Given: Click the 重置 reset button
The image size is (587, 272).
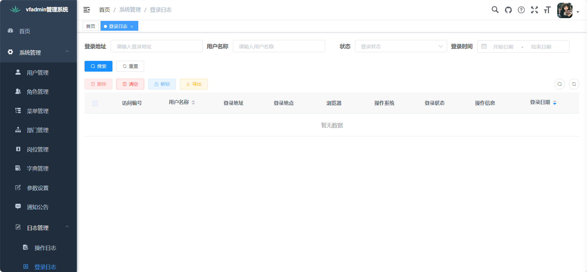Looking at the screenshot, I should (x=130, y=66).
